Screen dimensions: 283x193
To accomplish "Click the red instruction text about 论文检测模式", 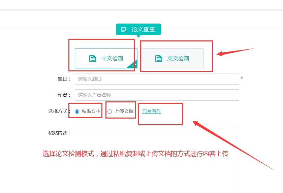I will (x=135, y=154).
